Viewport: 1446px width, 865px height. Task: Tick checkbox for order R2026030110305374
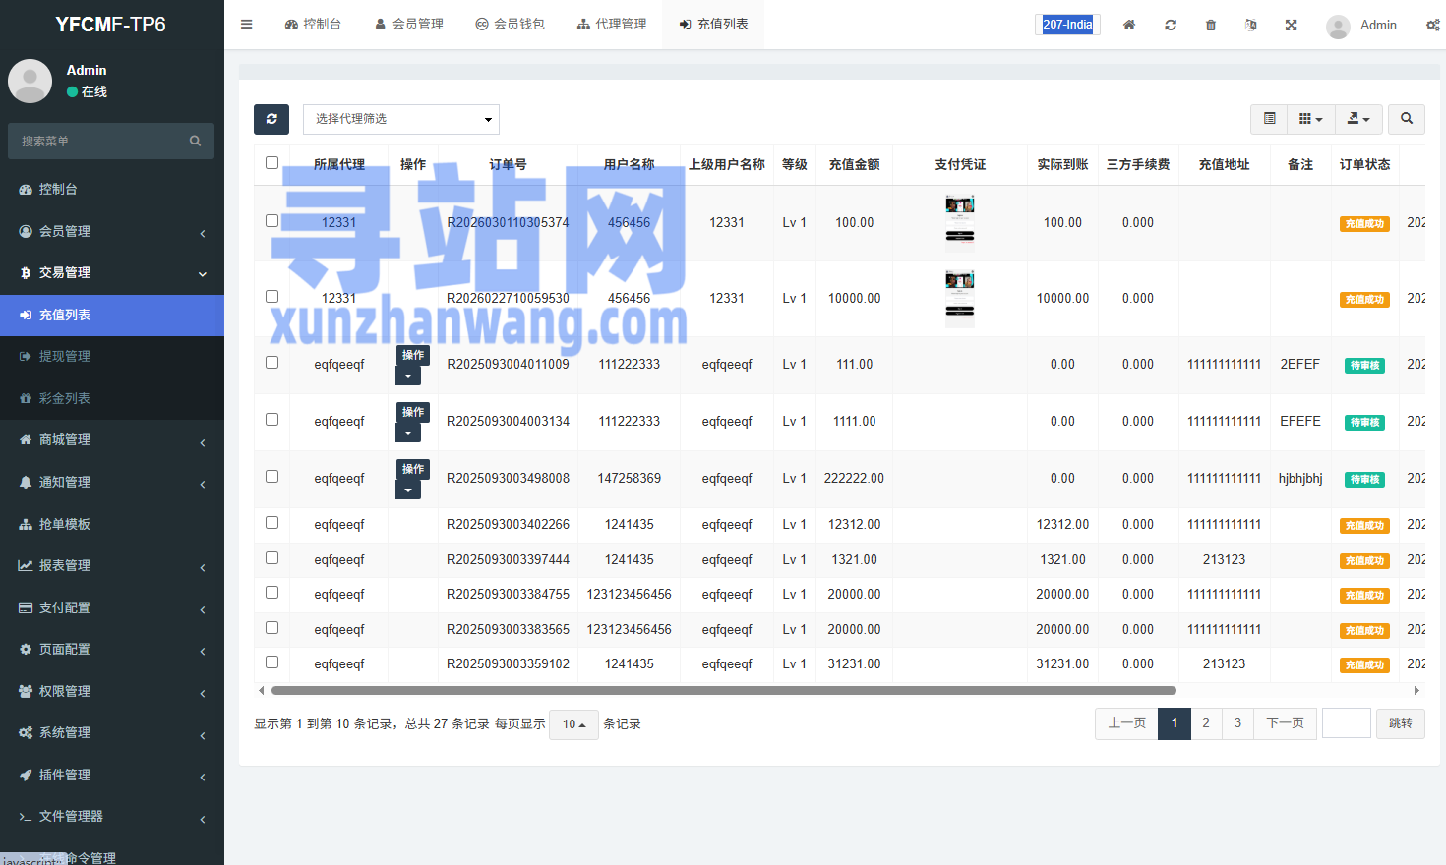[x=272, y=221]
